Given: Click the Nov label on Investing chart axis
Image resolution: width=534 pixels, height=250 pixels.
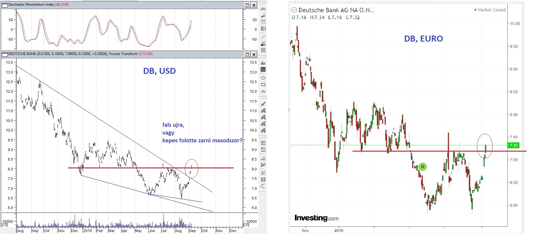Looking at the screenshot, I should pyautogui.click(x=305, y=230).
